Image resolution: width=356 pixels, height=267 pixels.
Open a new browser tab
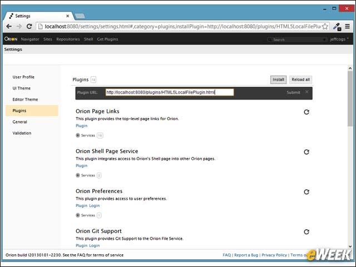coord(80,16)
